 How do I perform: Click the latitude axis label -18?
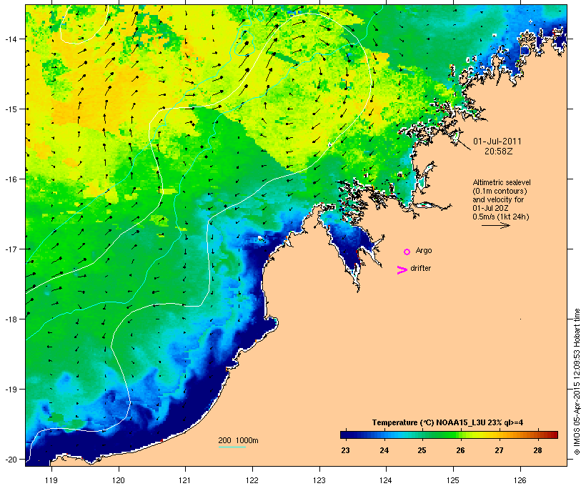coord(11,319)
